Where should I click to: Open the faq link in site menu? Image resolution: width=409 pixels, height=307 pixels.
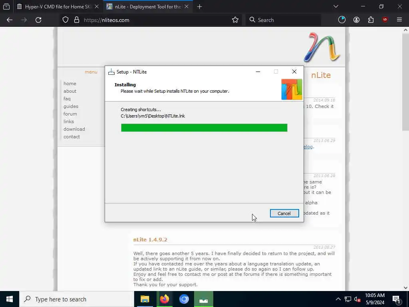tap(67, 99)
